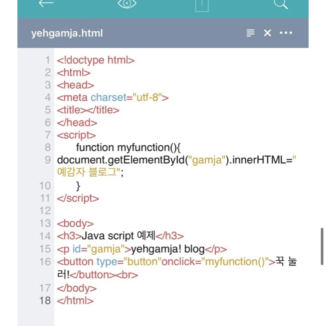326x326 pixels.
Task: Click the "utf-8" string value
Action: pos(147,97)
